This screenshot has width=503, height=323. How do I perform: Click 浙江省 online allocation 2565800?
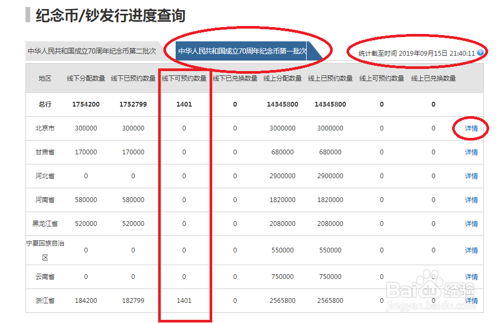coord(283,301)
